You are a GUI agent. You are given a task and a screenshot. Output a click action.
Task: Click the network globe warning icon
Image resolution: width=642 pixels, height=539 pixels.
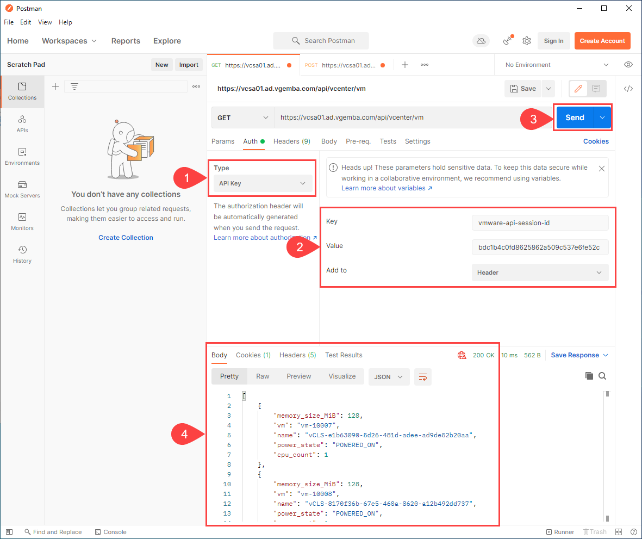[x=462, y=355]
